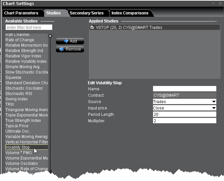
Task: Open the Secondary Series tab
Action: coord(86,13)
